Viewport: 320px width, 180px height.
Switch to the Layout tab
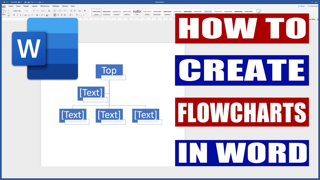coord(34,6)
